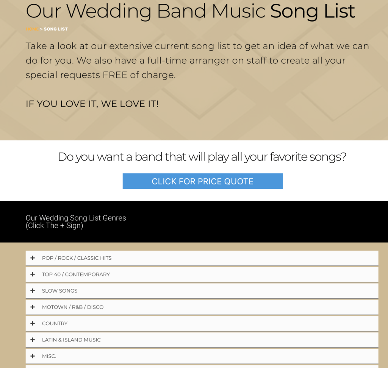This screenshot has width=388, height=368.
Task: Expand the SLOW SONGS accordion title
Action: [x=59, y=291]
